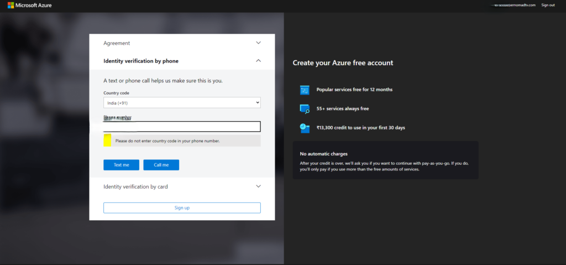This screenshot has width=566, height=265.
Task: Expand the Agreement section chevron
Action: [258, 43]
